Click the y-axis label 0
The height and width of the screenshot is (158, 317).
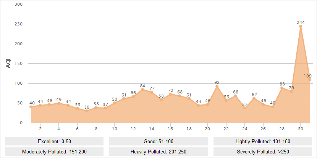(x=21, y=123)
